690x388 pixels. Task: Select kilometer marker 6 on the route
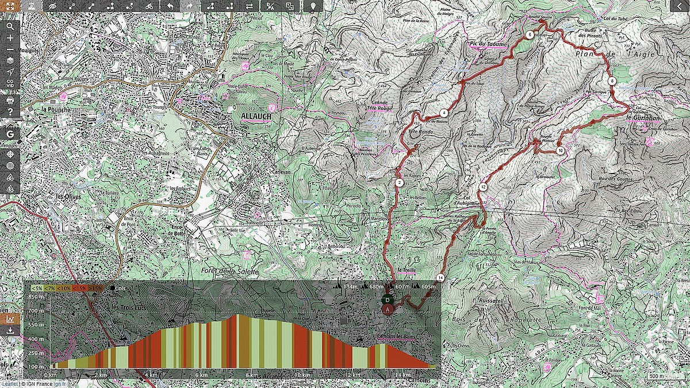(530, 34)
